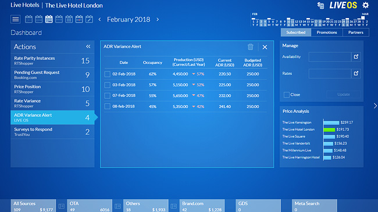Click the calendar edit pencil icon
This screenshot has width=378, height=212.
89,19
